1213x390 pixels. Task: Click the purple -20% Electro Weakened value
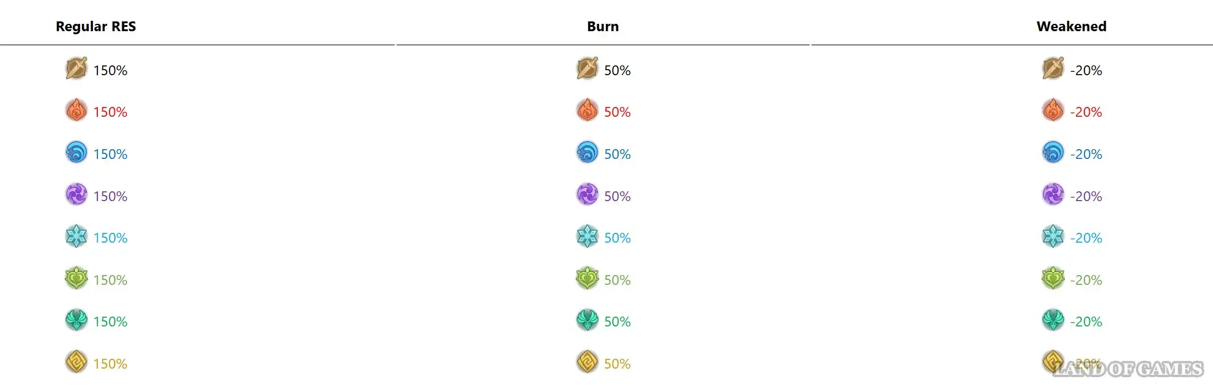(x=1086, y=197)
